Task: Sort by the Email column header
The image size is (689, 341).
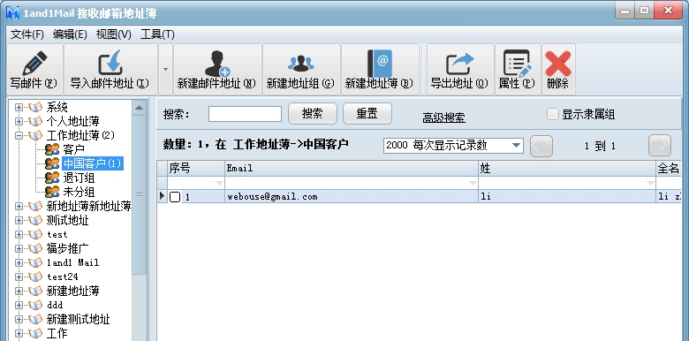Action: 352,169
